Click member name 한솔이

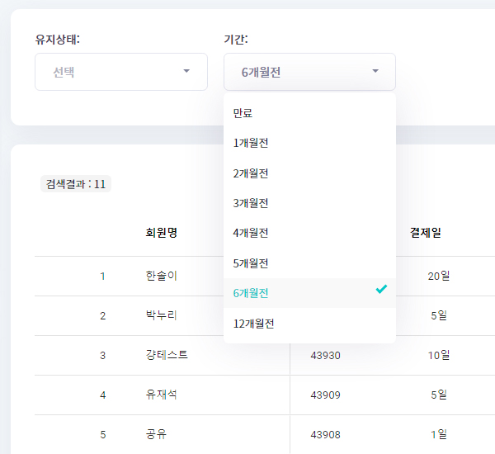point(161,276)
